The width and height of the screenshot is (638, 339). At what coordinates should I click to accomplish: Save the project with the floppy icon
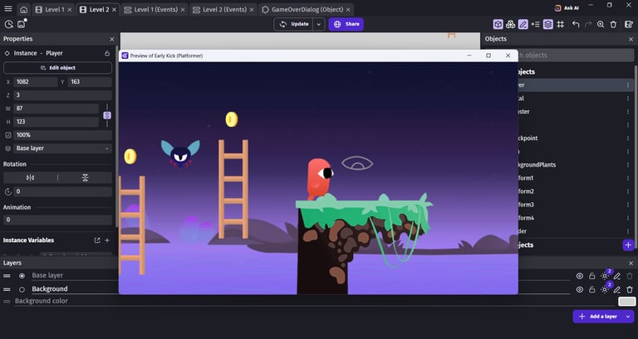click(21, 24)
